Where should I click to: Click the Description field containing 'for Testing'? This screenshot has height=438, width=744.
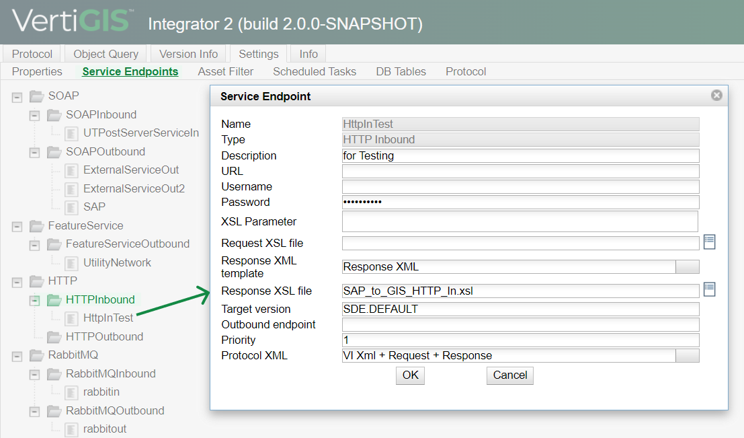click(x=520, y=156)
